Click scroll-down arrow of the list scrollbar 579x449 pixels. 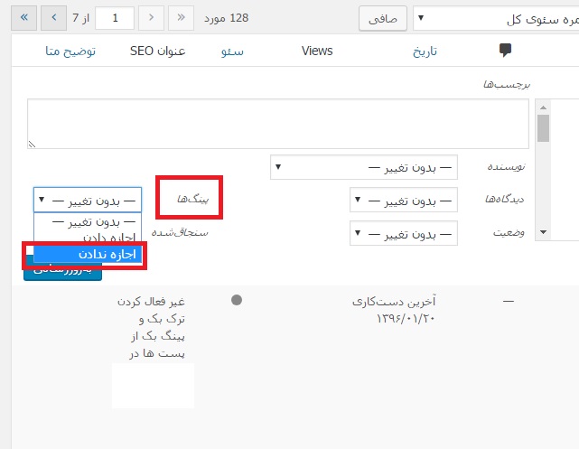(x=543, y=232)
